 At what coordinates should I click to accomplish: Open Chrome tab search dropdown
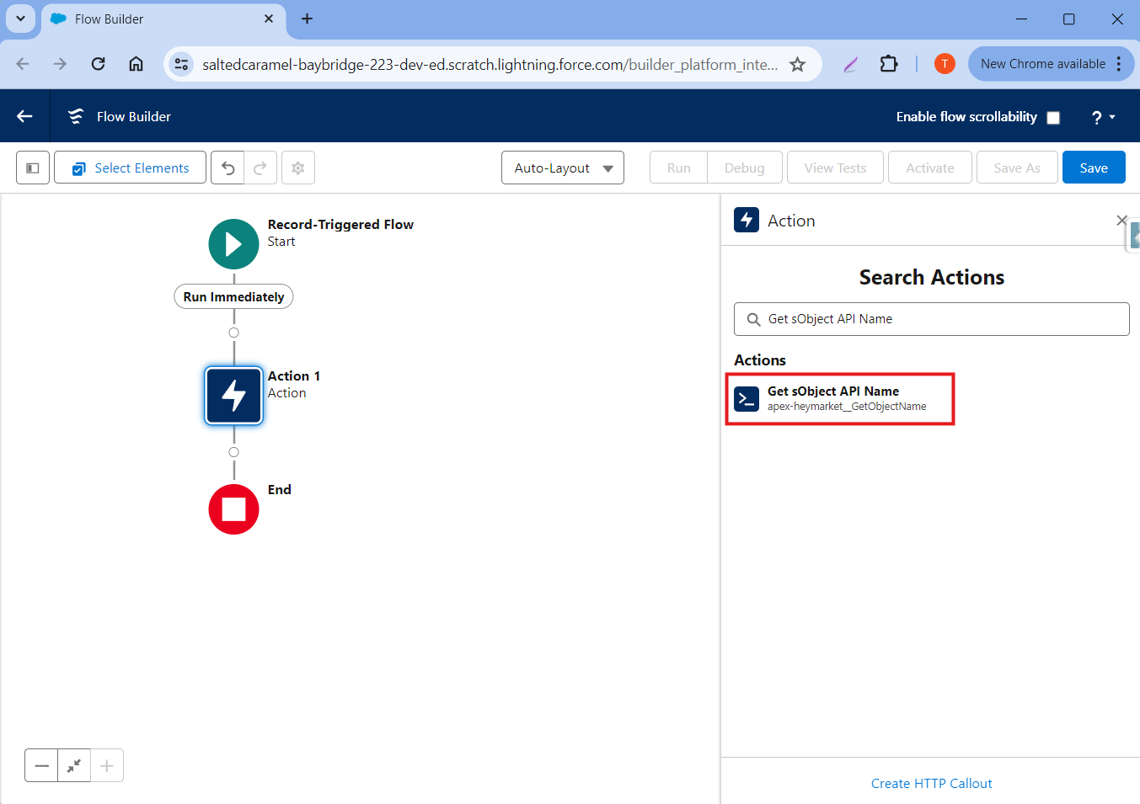coord(20,19)
